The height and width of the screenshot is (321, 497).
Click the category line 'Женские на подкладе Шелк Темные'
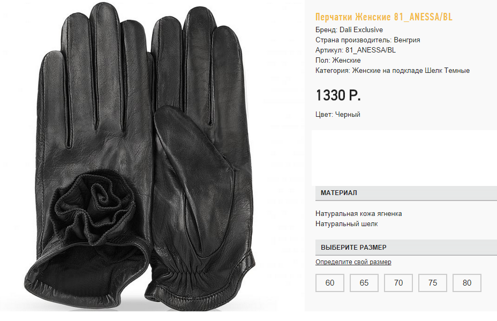pos(393,71)
